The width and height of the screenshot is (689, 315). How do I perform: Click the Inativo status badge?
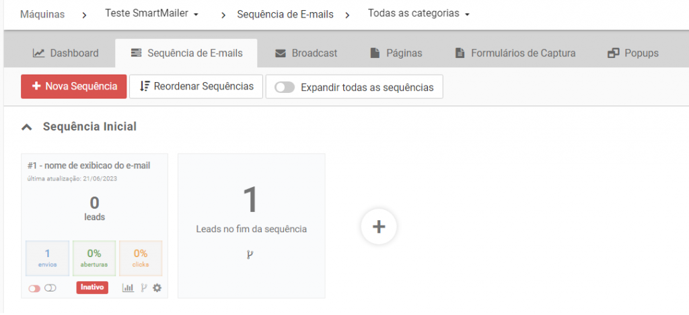[92, 287]
